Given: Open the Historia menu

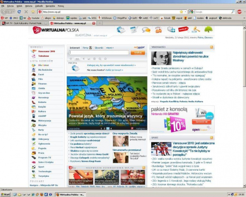Looking at the screenshot, I should point(29,6).
